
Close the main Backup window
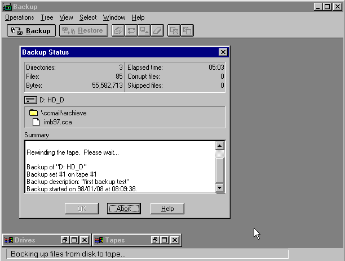coord(338,7)
